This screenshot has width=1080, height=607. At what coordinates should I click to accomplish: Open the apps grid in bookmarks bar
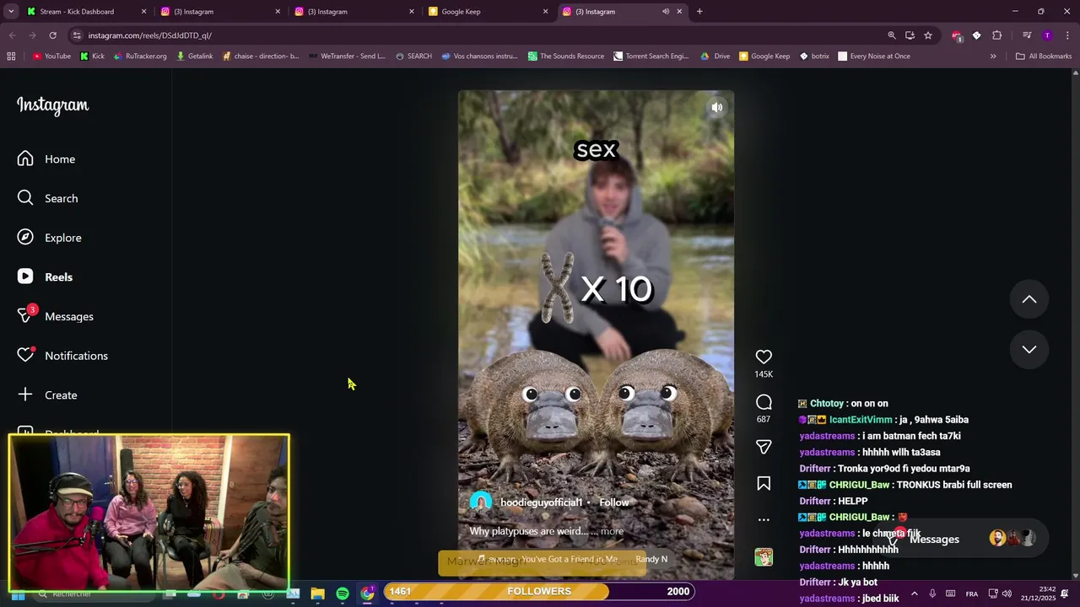pyautogui.click(x=11, y=56)
